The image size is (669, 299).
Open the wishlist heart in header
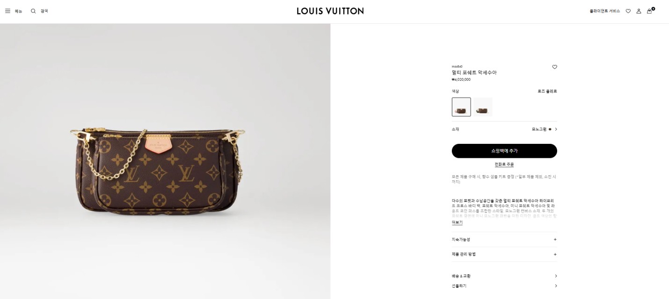click(628, 11)
